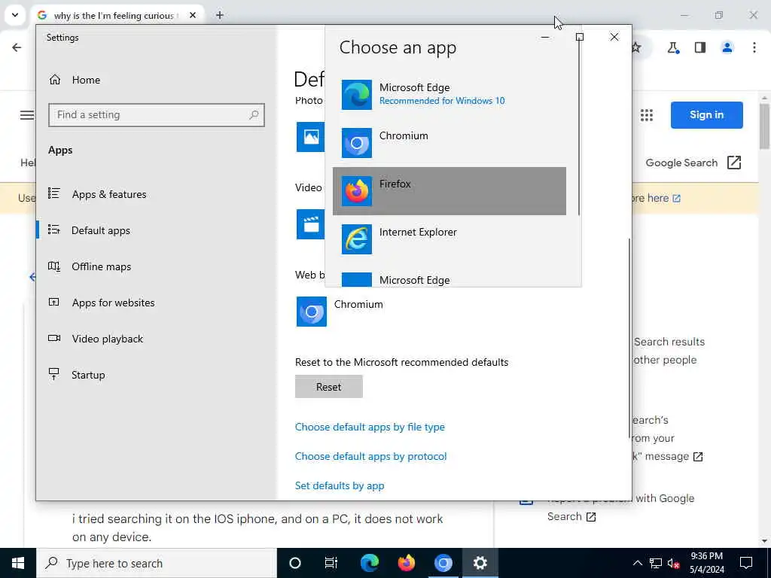
Task: Open Default apps settings page
Action: 90,230
